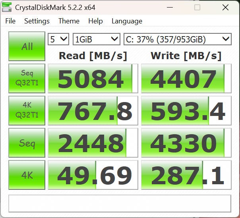Open the Settings menu

[x=37, y=21]
